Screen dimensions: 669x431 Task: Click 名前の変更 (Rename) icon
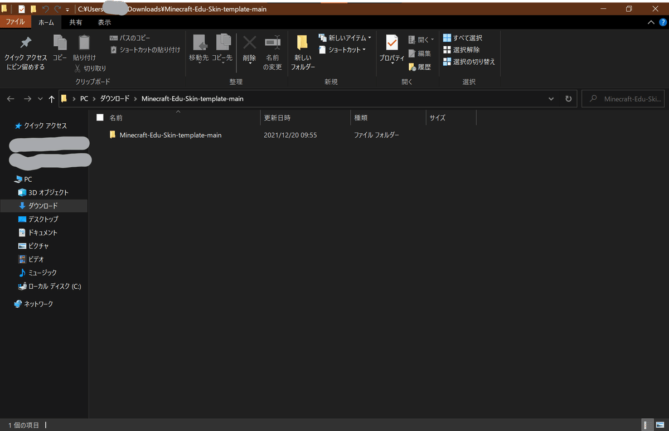(273, 52)
